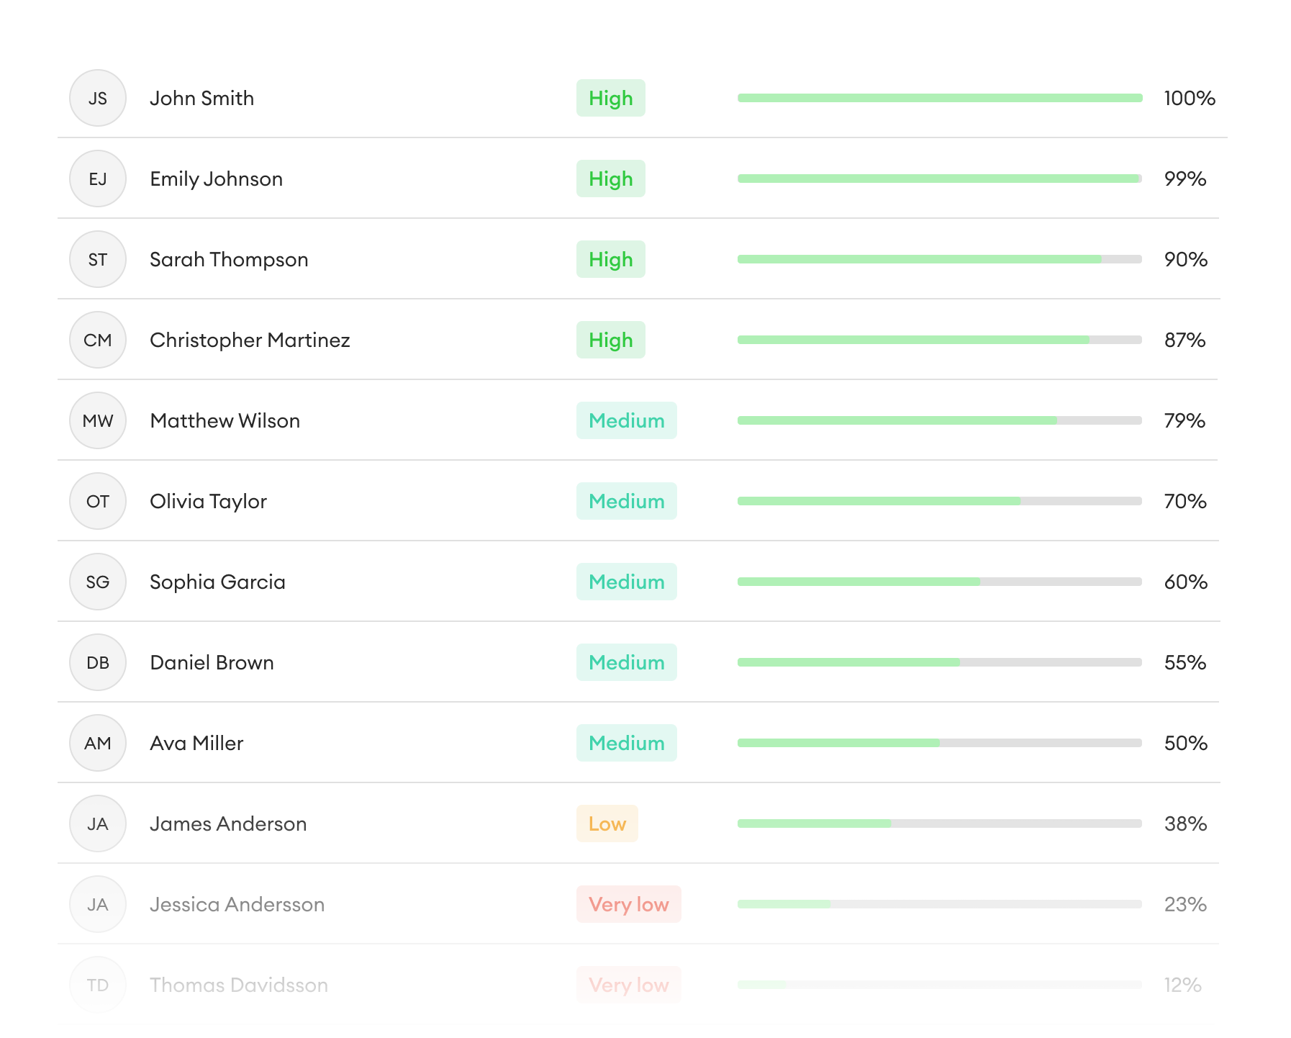Click the 50% value for Ava Miller

1185,743
